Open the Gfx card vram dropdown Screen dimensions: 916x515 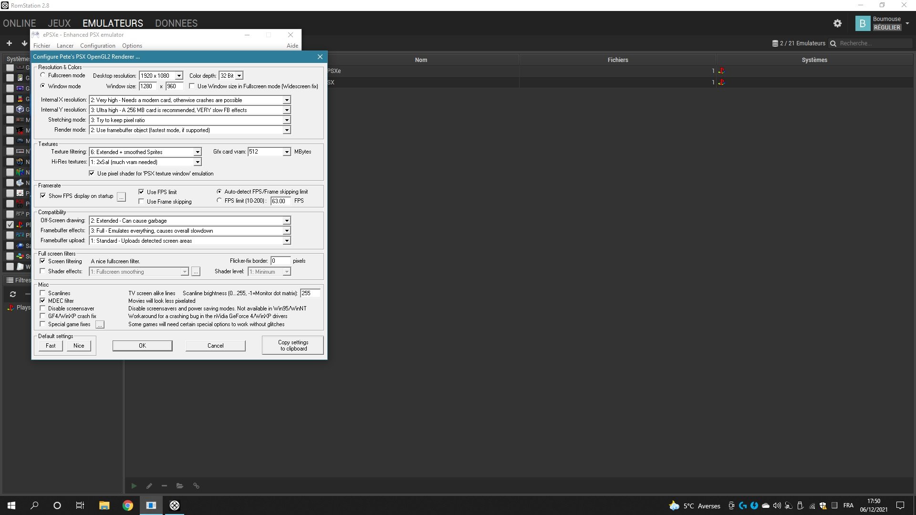pos(286,152)
